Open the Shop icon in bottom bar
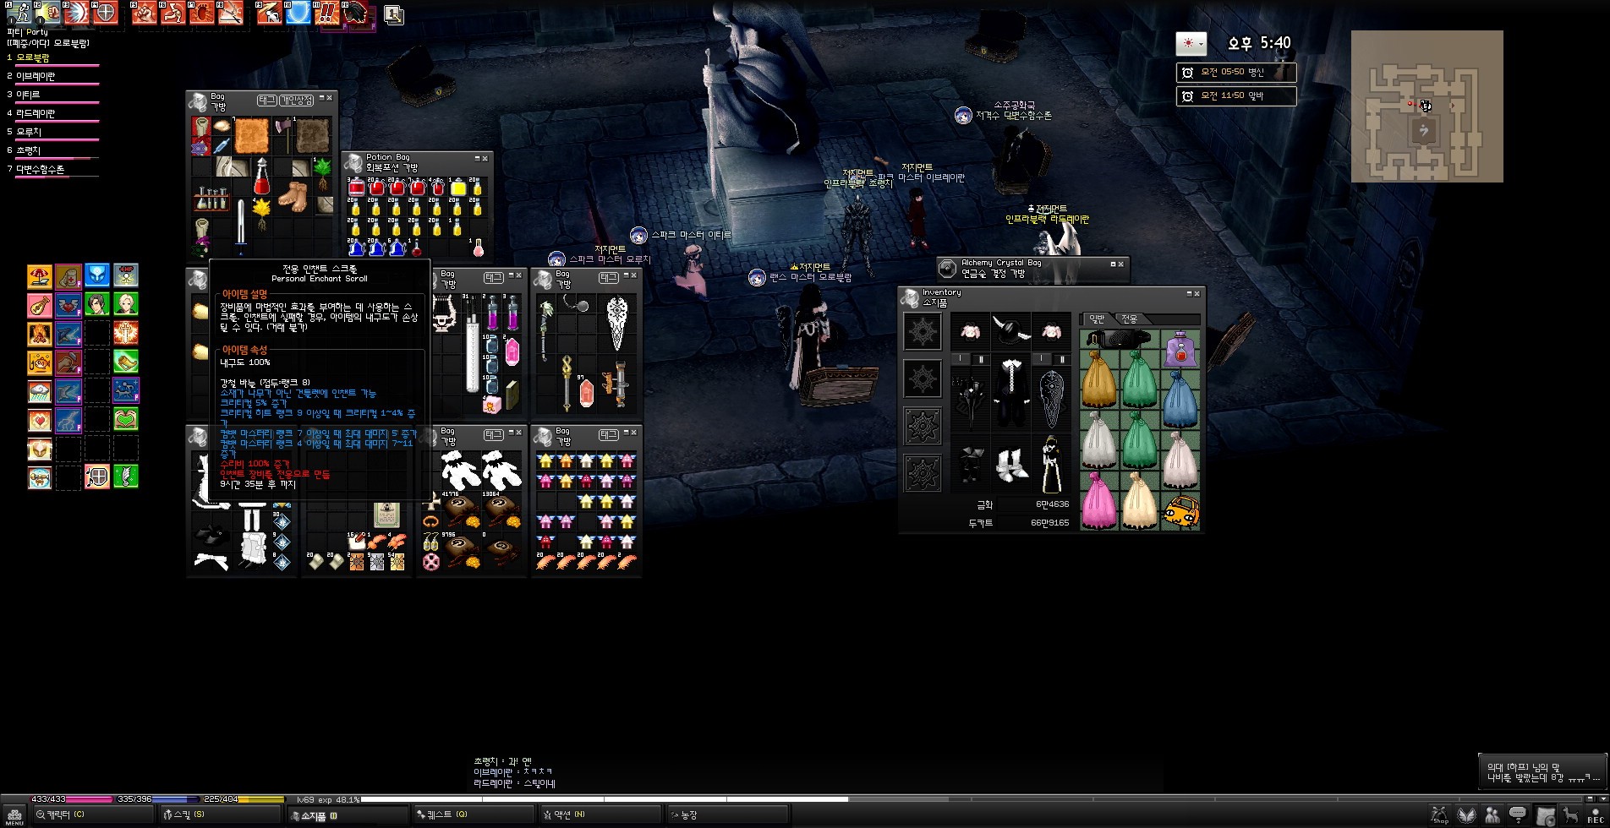This screenshot has width=1610, height=828. coord(1440,814)
